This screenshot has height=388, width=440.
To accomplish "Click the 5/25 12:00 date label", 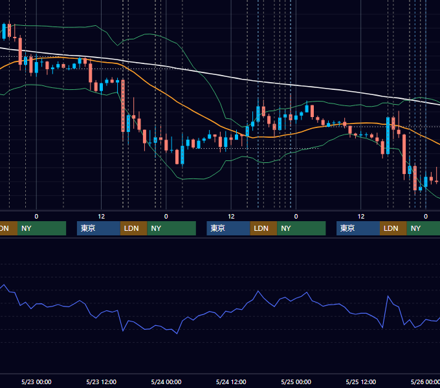I will pos(361,382).
